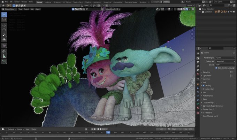Open the timeline Playback menu

click(12, 129)
